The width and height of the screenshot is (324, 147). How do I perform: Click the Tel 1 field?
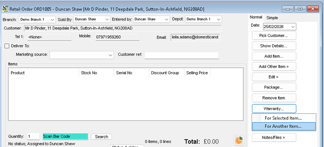[49, 37]
